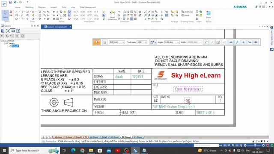Open the Tools ribbon tab
This screenshot has width=274, height=154.
(64, 7)
